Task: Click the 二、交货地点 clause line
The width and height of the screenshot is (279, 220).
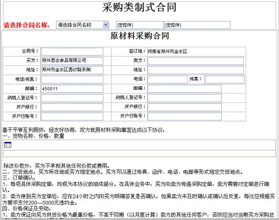Action: (x=123, y=172)
